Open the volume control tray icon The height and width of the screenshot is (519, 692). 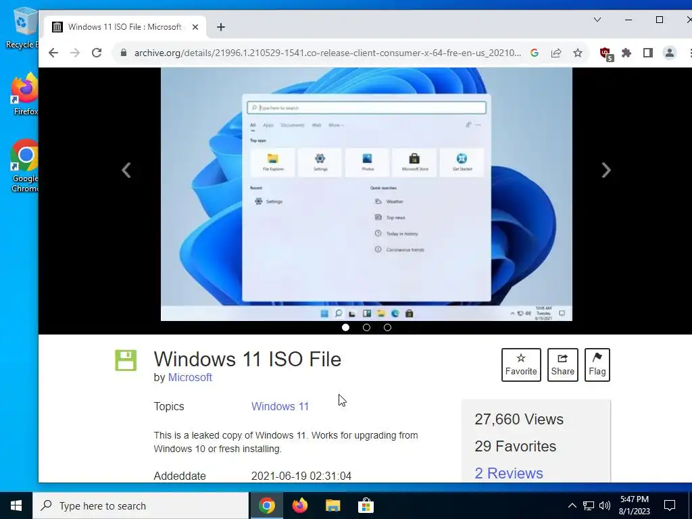(605, 505)
